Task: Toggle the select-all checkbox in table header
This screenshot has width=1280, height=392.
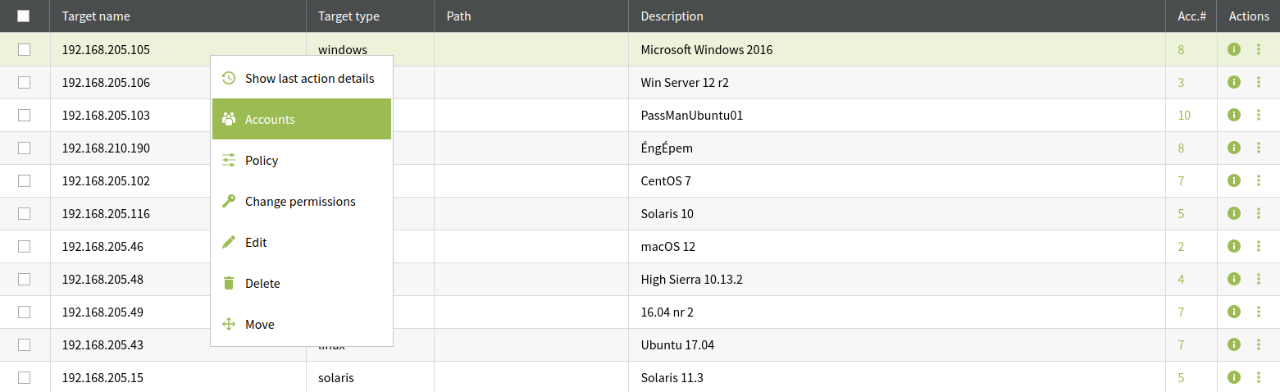Action: (x=24, y=16)
